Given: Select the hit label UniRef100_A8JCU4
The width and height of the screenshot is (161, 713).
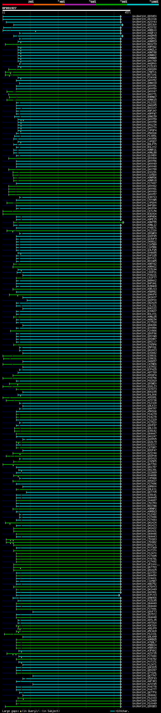Looking at the screenshot, I should coord(144,19).
